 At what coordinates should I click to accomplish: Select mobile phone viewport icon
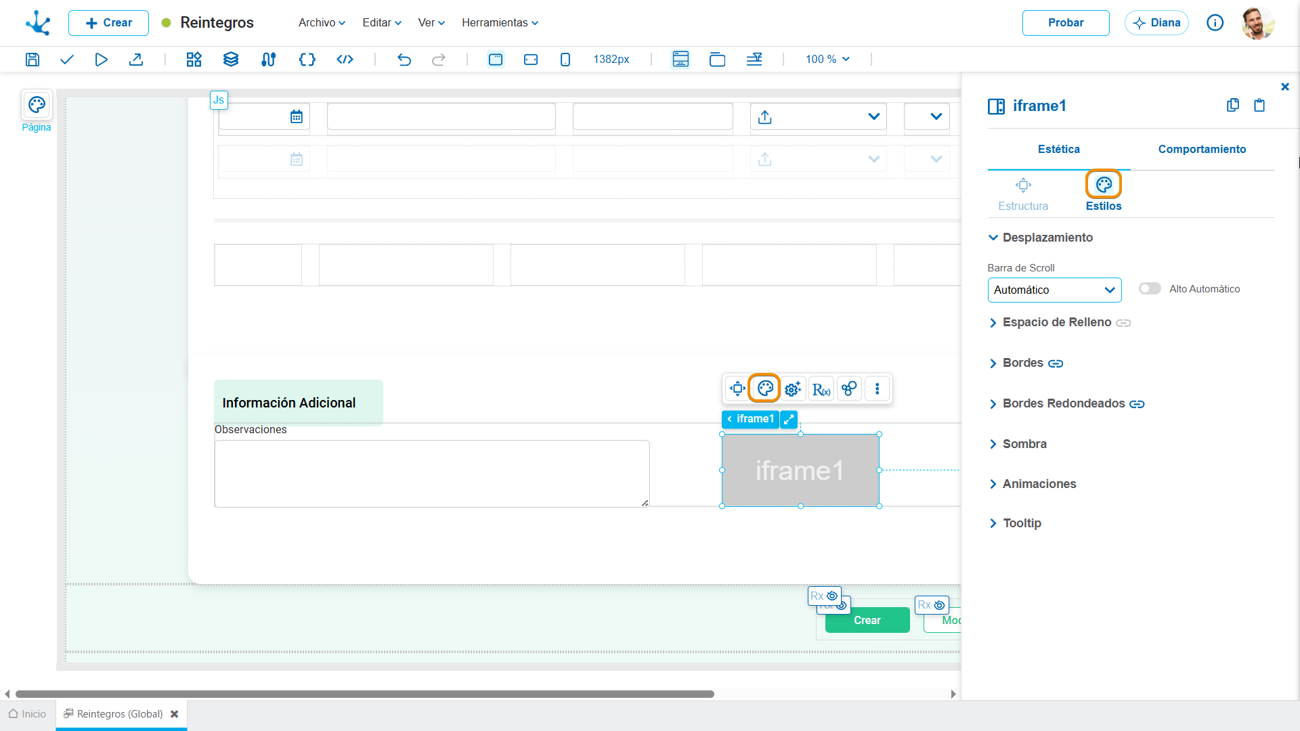(x=565, y=60)
